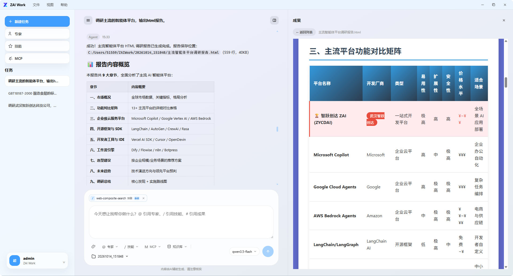Click the 主流智能体平台调研报告.html breadcrumb

tap(339, 32)
